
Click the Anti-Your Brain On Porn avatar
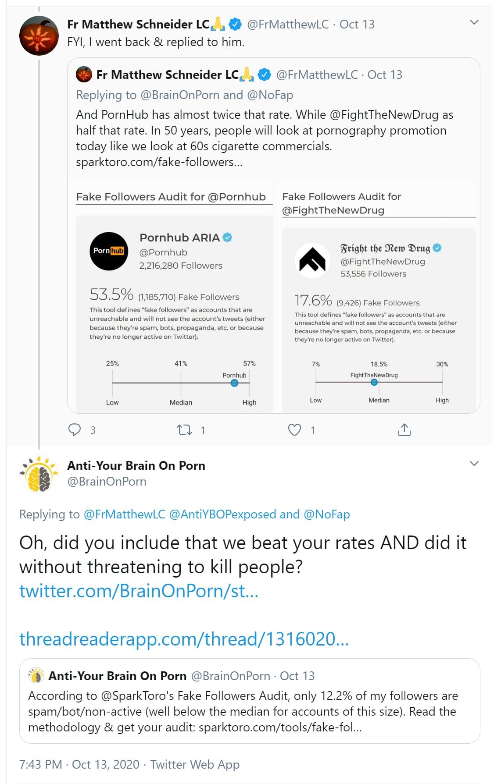click(x=39, y=474)
